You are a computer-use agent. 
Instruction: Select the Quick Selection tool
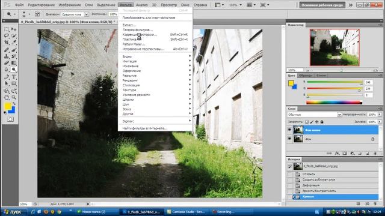point(14,36)
